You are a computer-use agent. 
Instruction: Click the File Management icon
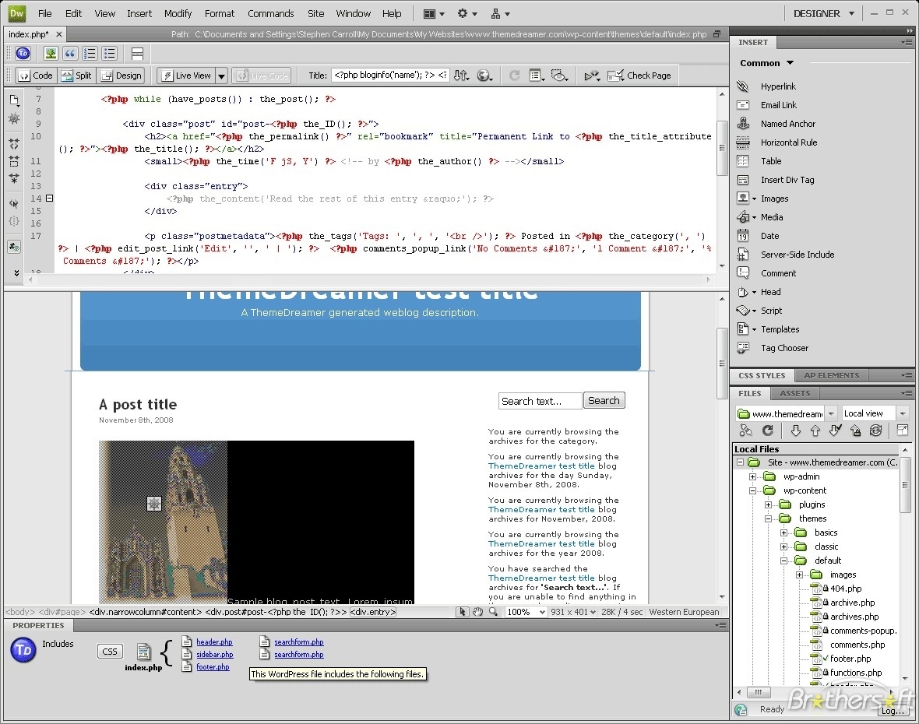click(461, 75)
